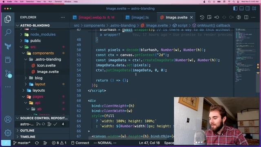Click Connect in status bar
This screenshot has width=261, height=147.
(x=80, y=143)
